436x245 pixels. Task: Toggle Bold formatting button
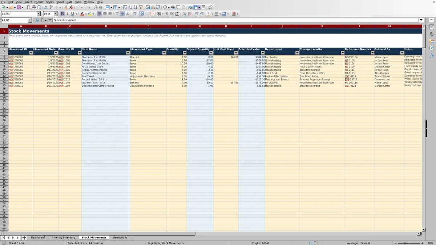tap(62, 14)
